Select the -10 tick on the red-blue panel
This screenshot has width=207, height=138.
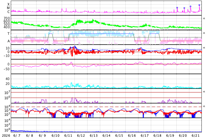[x=7, y=56]
